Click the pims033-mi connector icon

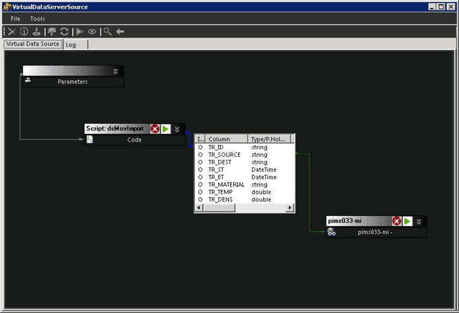331,231
